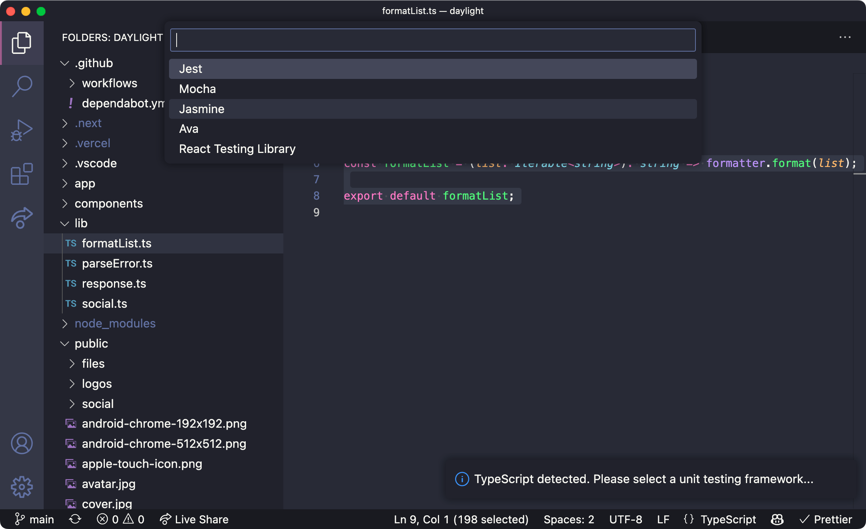The width and height of the screenshot is (866, 529).
Task: Open the Live Share activity bar icon
Action: coord(22,218)
